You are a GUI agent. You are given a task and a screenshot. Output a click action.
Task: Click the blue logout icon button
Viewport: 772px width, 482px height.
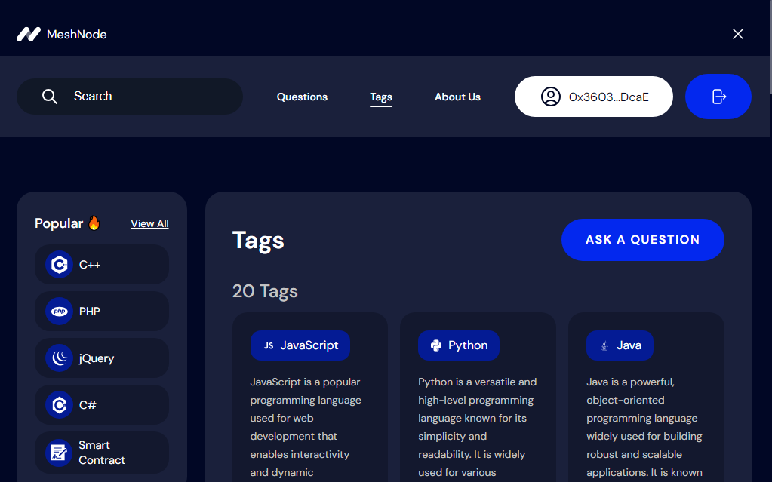click(x=718, y=97)
